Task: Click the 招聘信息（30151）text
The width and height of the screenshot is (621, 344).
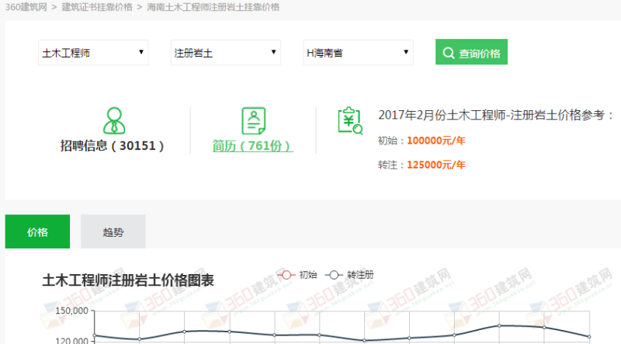Action: click(113, 146)
